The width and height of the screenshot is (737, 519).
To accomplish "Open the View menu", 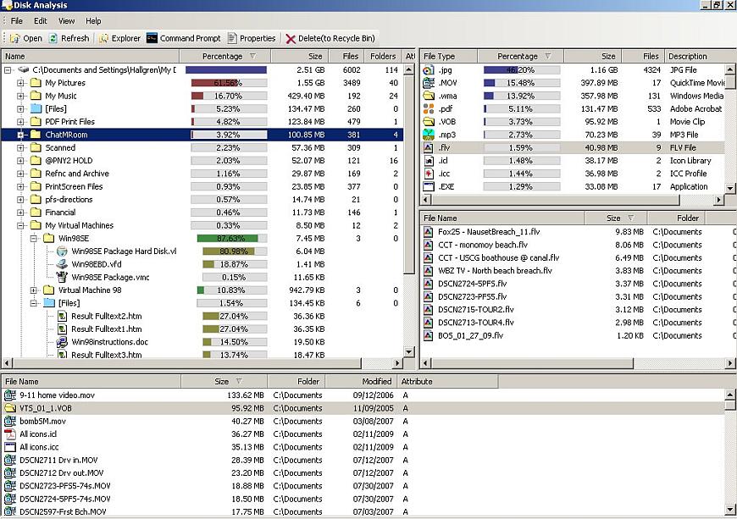I will [66, 20].
